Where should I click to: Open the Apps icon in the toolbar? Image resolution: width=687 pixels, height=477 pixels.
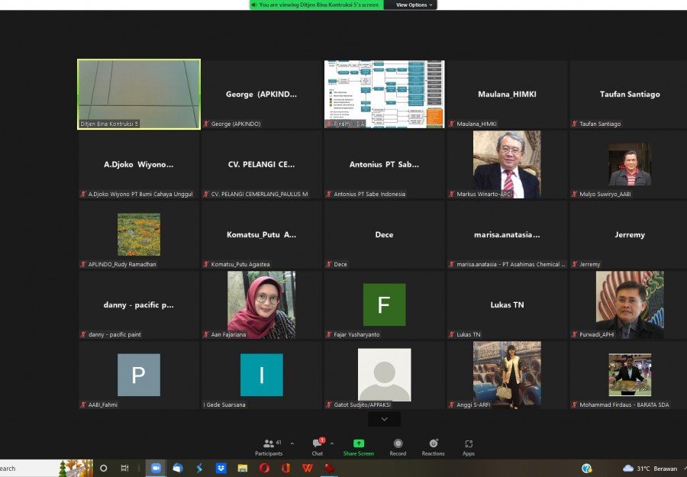[469, 443]
